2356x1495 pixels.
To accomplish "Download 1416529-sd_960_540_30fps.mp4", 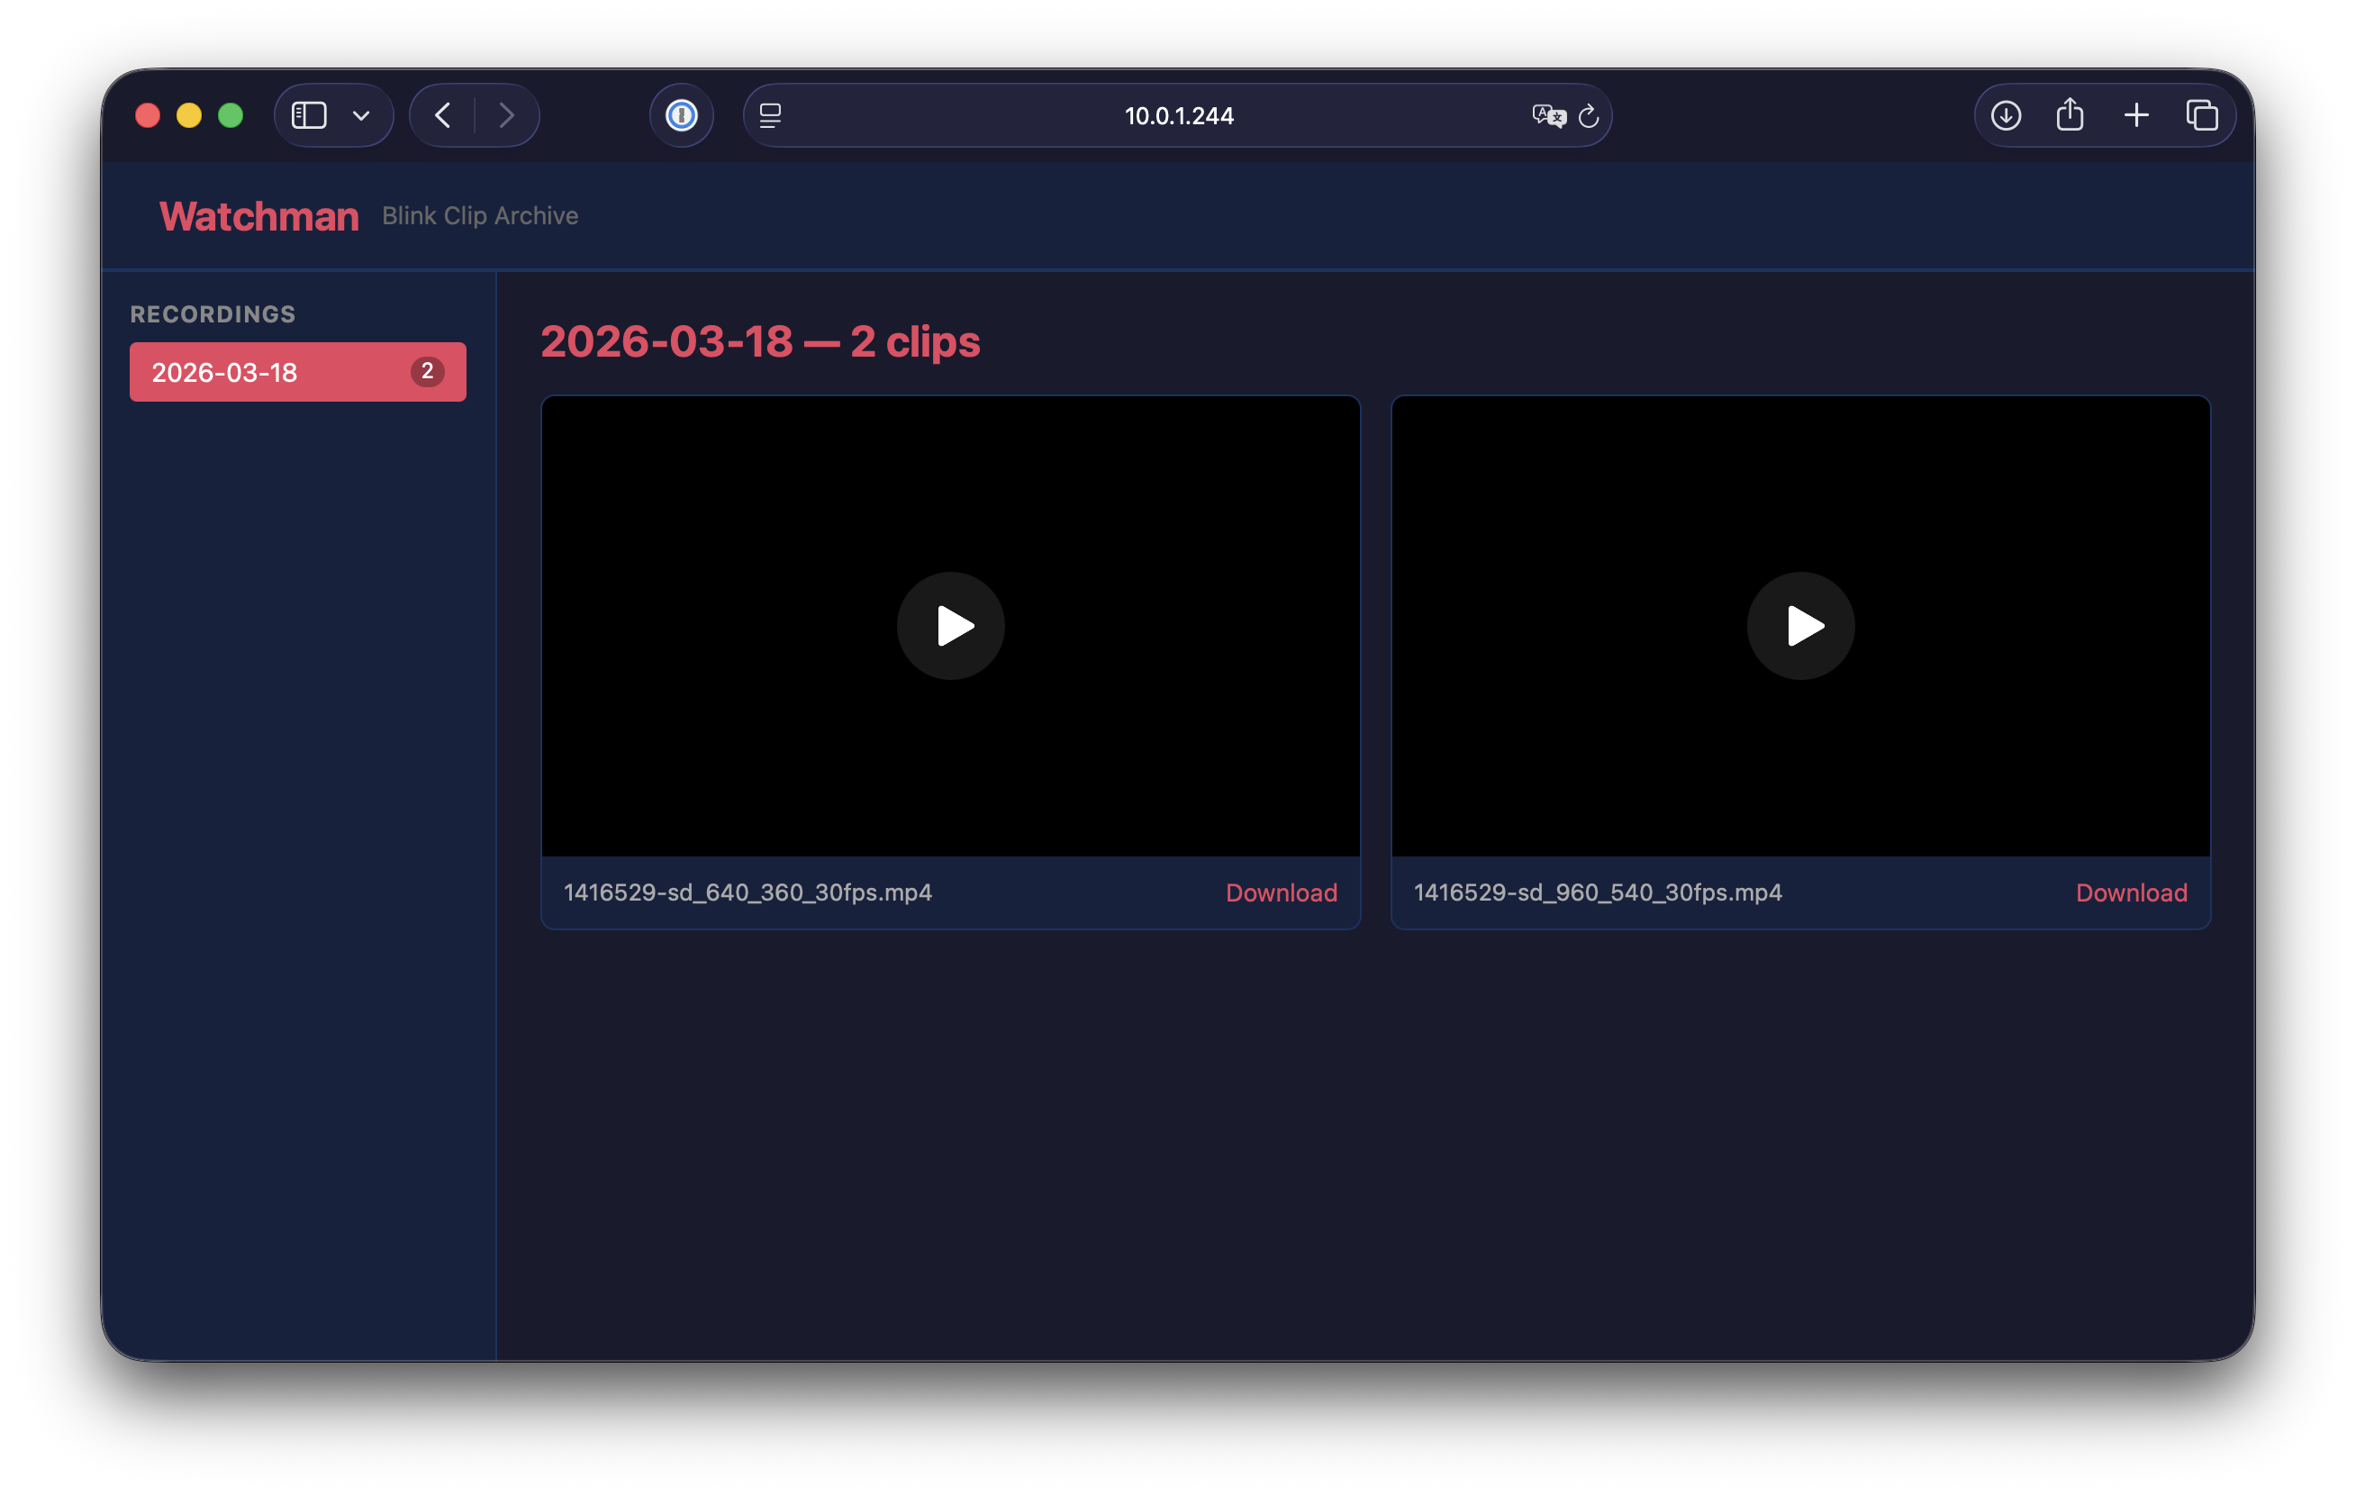I will pos(2131,892).
